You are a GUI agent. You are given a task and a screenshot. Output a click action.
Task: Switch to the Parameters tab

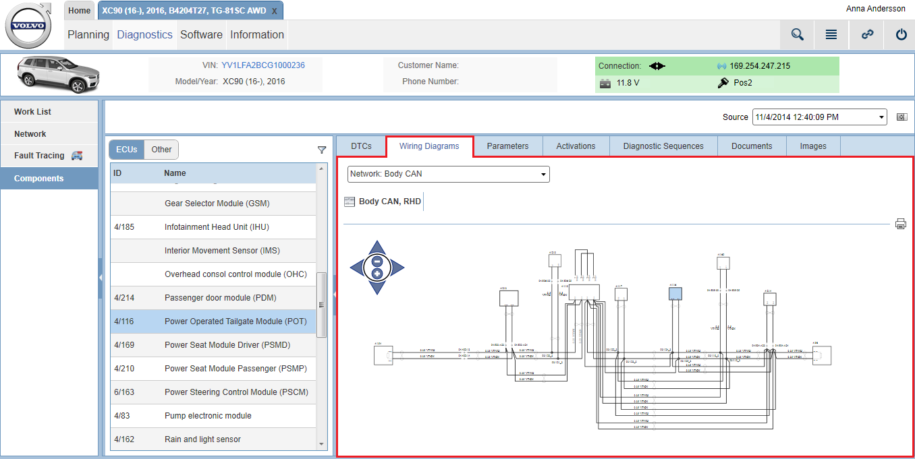(507, 146)
